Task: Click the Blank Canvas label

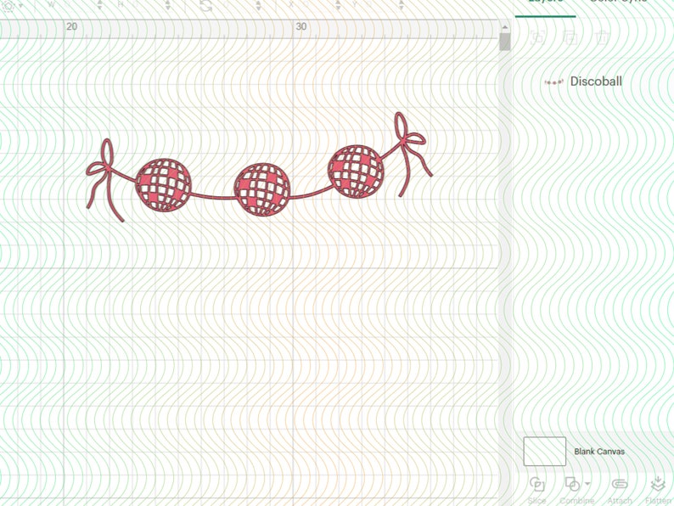Action: (599, 452)
